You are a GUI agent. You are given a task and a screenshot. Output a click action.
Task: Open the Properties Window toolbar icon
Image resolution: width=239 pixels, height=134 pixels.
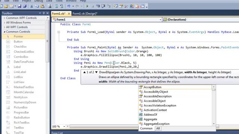tap(121, 6)
